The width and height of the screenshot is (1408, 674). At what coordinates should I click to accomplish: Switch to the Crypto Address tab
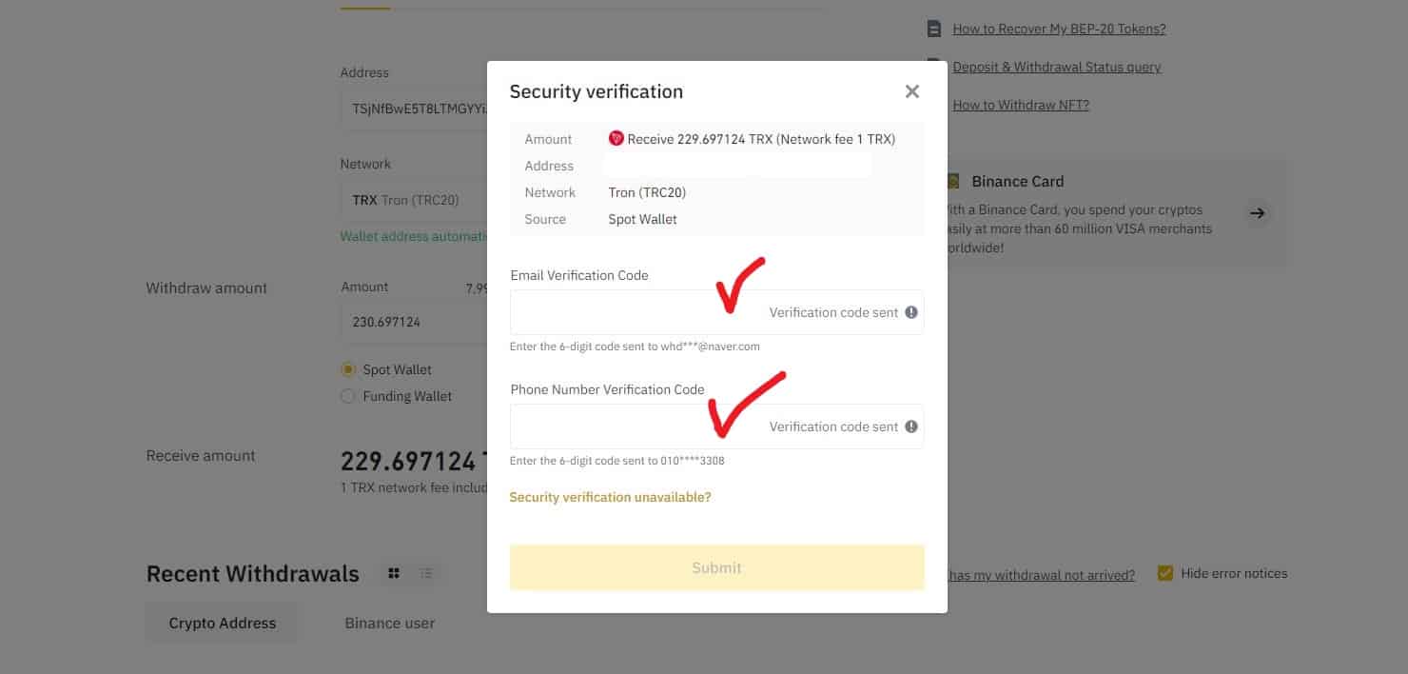[222, 624]
